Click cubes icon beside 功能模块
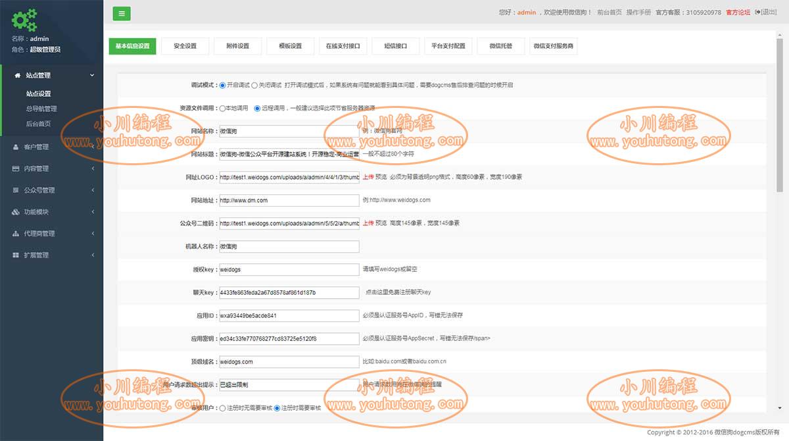The image size is (789, 441). (x=16, y=212)
